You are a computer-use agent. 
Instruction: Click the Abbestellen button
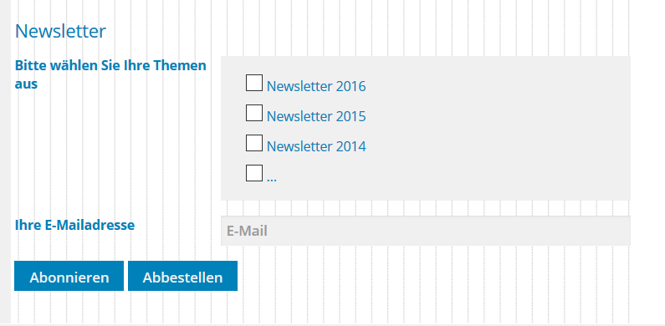point(182,276)
